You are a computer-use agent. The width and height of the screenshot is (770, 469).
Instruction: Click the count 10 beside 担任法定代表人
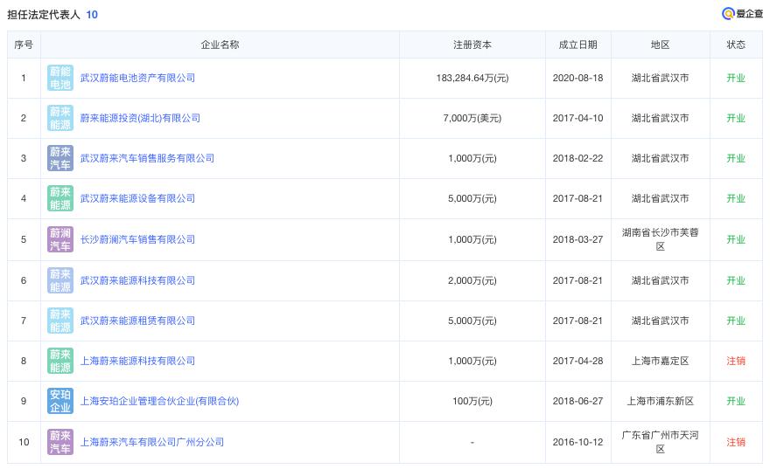tap(92, 15)
